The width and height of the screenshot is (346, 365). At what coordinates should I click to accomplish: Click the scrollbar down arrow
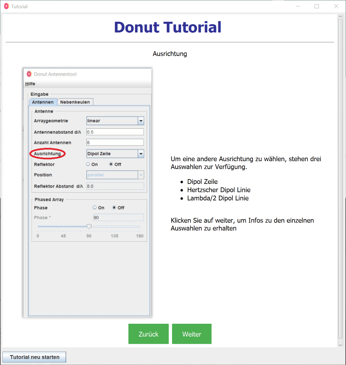(x=340, y=345)
